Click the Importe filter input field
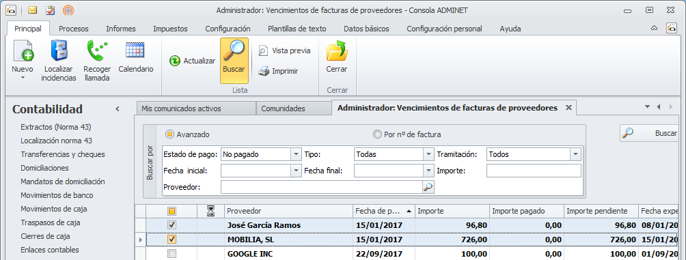The image size is (686, 260). pos(534,171)
